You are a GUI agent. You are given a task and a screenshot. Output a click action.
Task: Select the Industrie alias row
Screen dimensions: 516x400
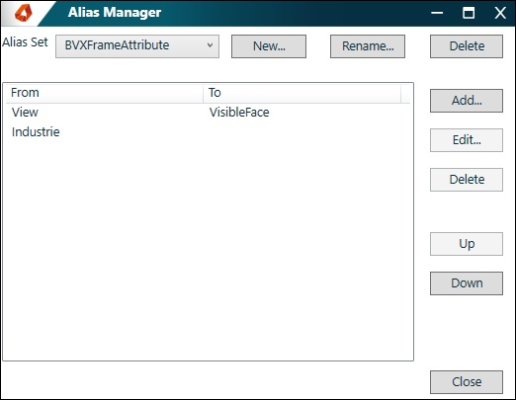[x=208, y=132]
